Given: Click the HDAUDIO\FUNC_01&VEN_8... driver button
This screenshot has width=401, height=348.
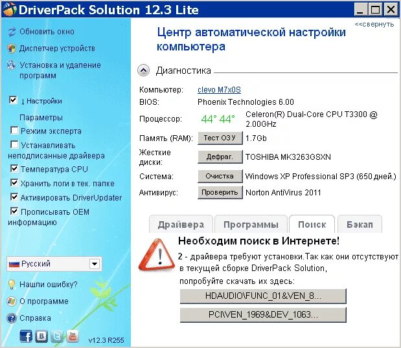Looking at the screenshot, I should pyautogui.click(x=263, y=296).
